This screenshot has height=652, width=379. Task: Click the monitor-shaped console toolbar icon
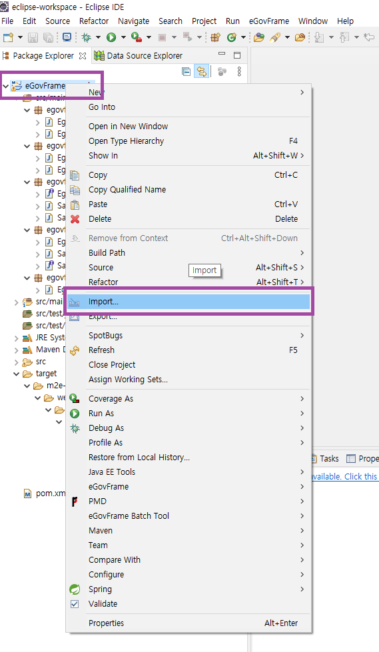pyautogui.click(x=67, y=37)
